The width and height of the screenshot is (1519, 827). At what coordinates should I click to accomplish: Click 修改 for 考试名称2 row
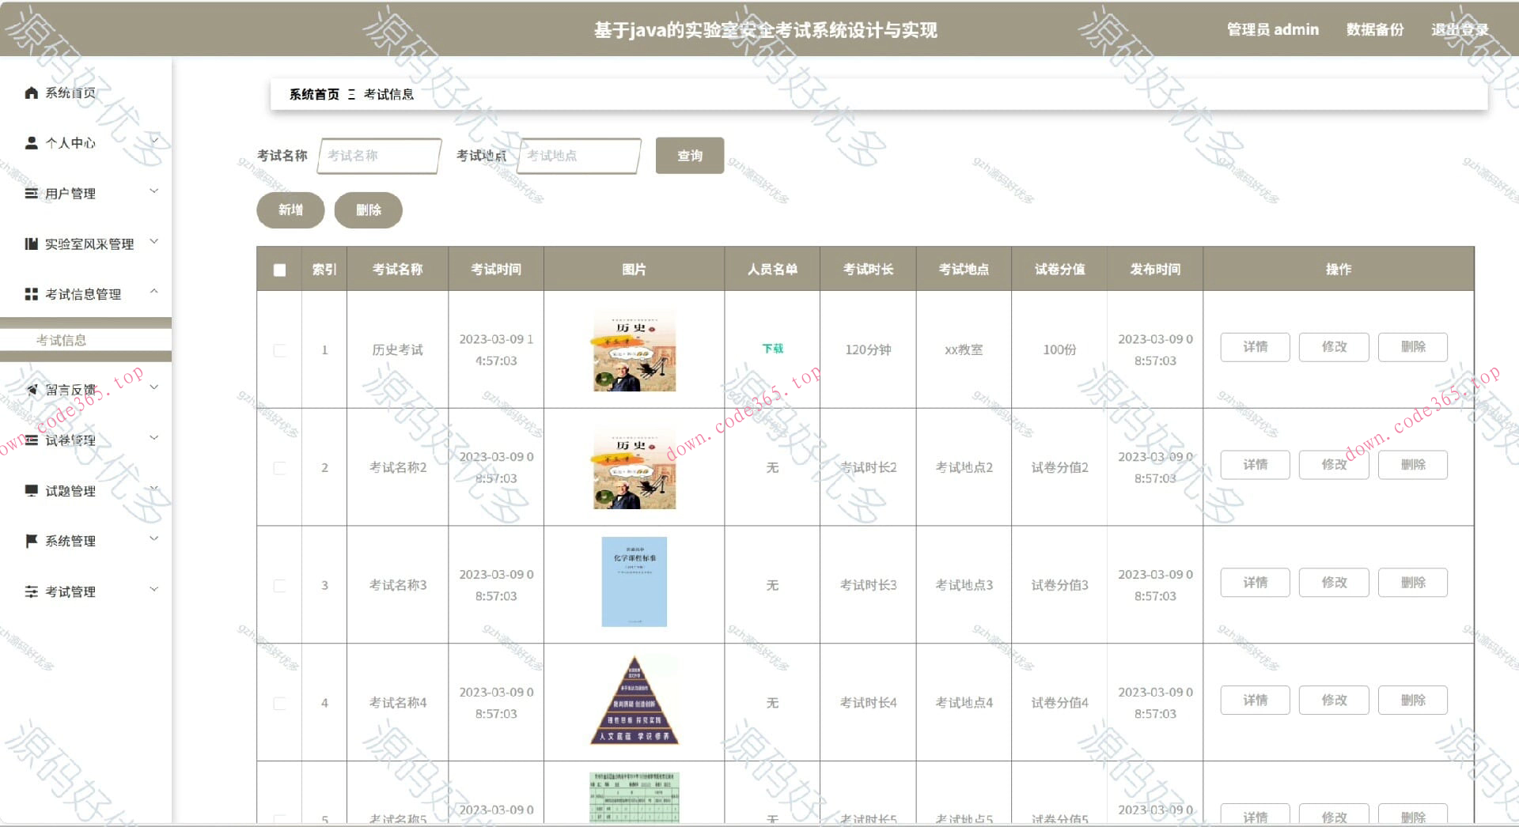pos(1334,465)
